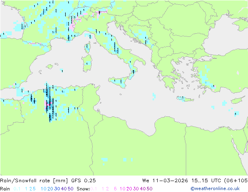Select the Snow legend value 5
Image resolution: width=248 pixels, height=192 pixels.
[x=115, y=189]
